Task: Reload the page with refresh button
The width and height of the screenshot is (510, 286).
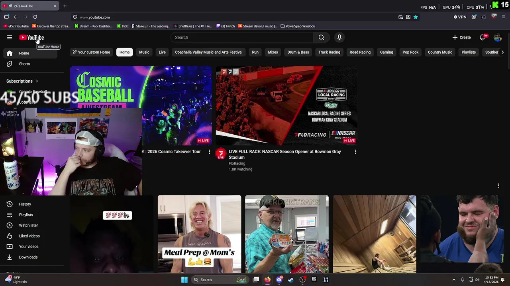Action: [x=35, y=17]
